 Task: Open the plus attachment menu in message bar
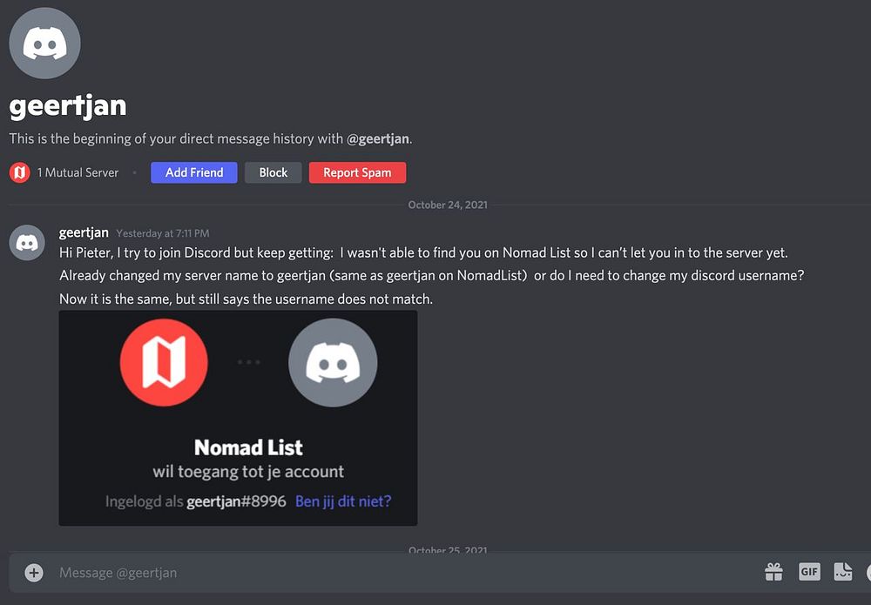click(x=34, y=572)
